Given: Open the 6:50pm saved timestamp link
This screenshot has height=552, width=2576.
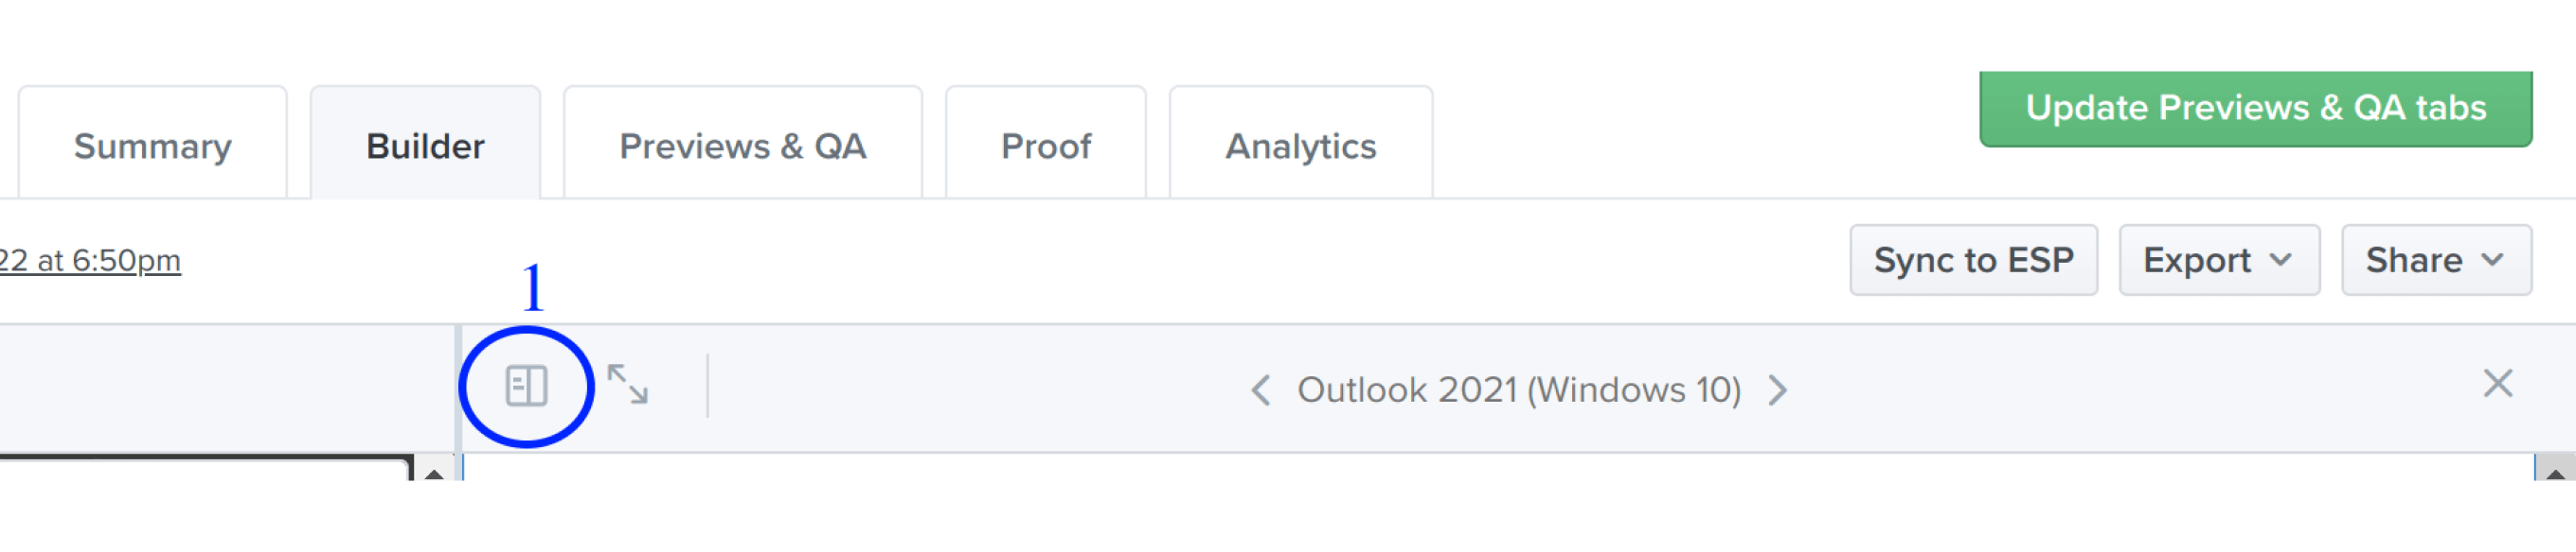Looking at the screenshot, I should click(x=90, y=261).
